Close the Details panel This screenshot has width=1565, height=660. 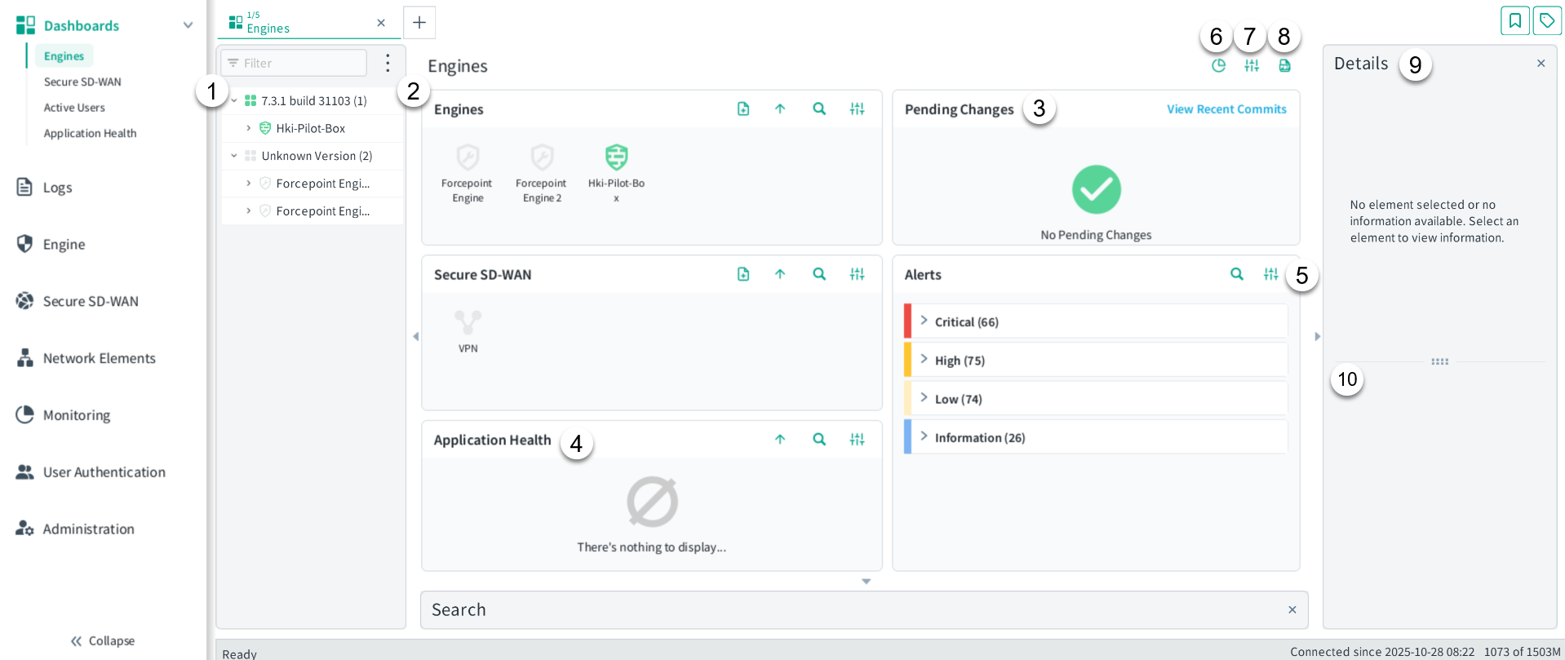tap(1541, 63)
